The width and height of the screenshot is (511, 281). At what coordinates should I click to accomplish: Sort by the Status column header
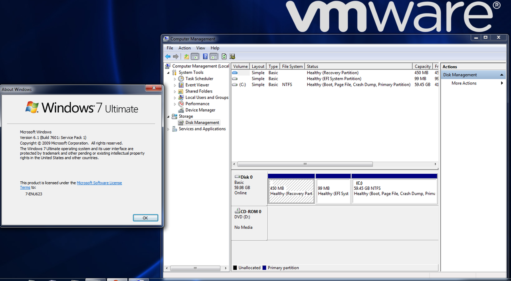click(358, 67)
